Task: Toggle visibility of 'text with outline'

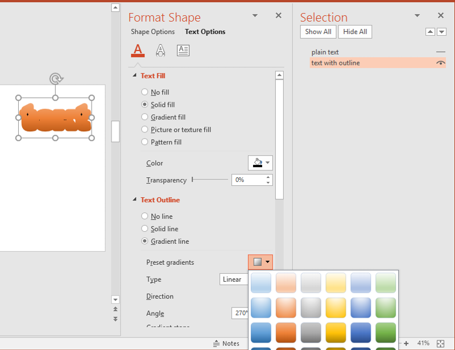Action: click(x=441, y=63)
